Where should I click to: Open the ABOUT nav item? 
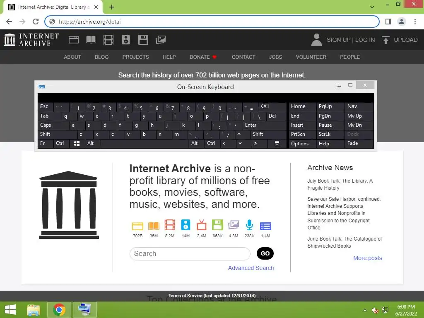72,57
